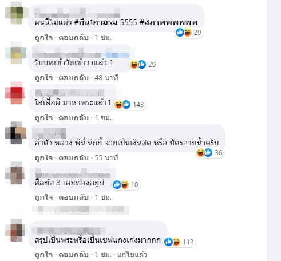Reply to the ค่าตัว หลวง พี่นี่ comment
Image resolution: width=281 pixels, height=261 pixels.
(x=73, y=158)
